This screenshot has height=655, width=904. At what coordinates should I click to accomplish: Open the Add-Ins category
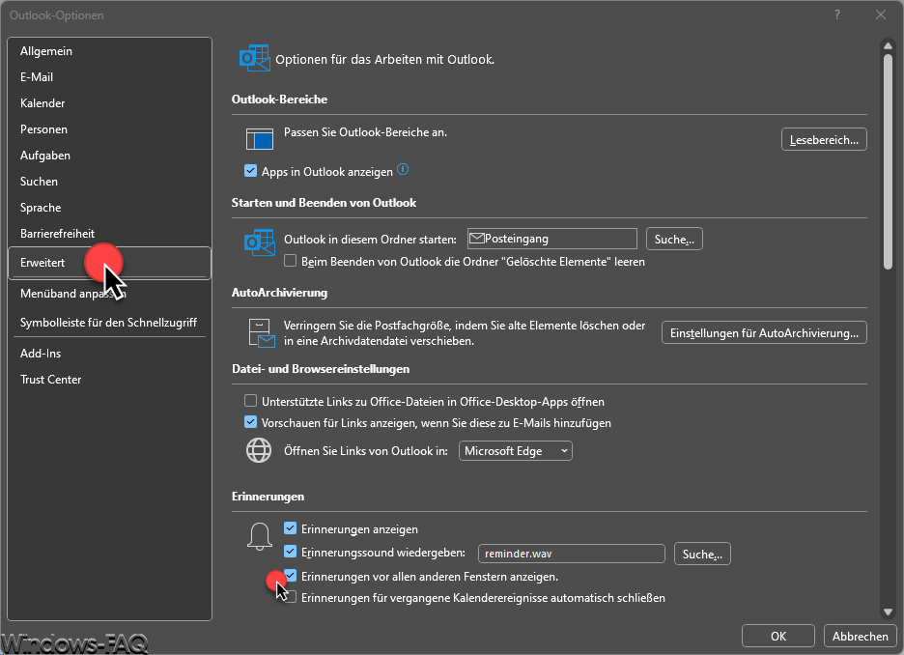(109, 354)
